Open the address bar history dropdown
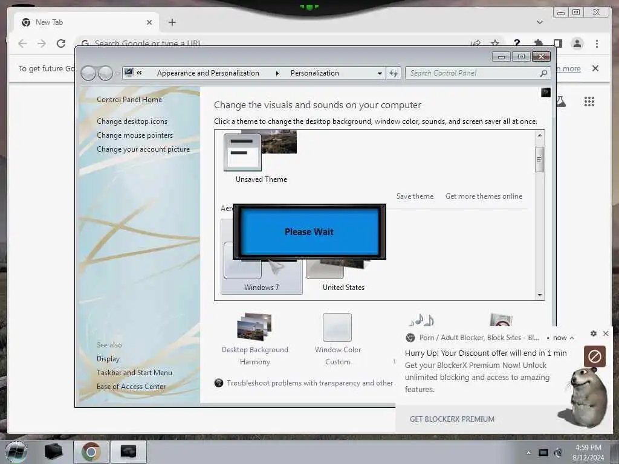Viewport: 619px width, 464px height. point(380,73)
